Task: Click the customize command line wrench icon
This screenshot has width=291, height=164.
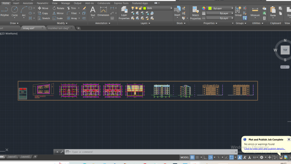Action: [62, 152]
